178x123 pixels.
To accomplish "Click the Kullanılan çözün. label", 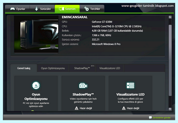I will [x=71, y=35].
